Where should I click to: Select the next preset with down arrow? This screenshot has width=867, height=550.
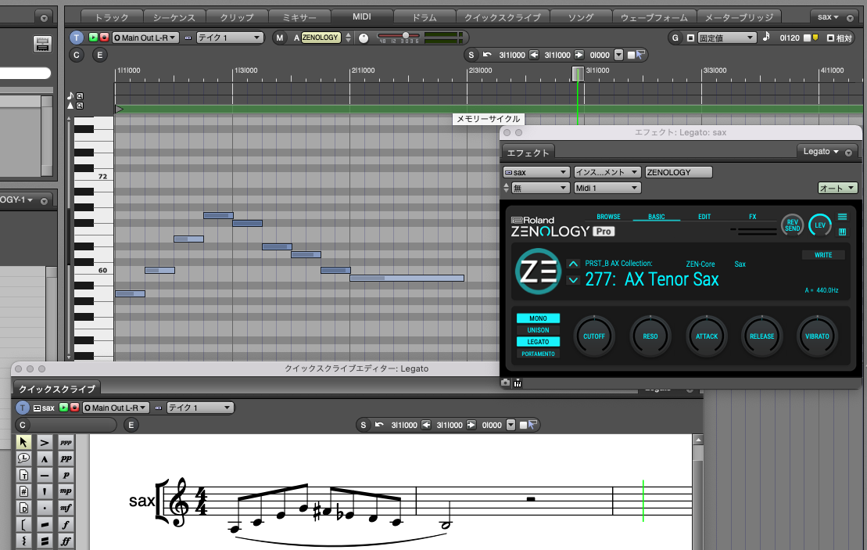click(x=573, y=281)
